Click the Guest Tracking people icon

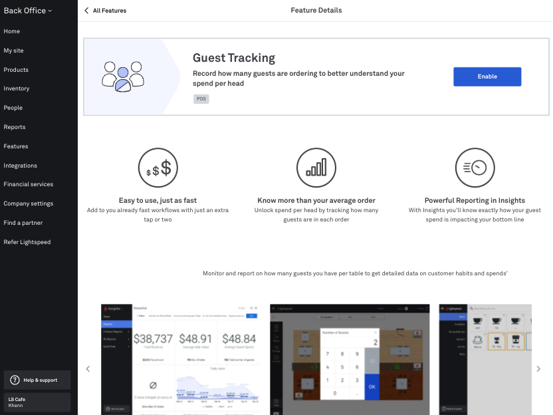pyautogui.click(x=123, y=76)
